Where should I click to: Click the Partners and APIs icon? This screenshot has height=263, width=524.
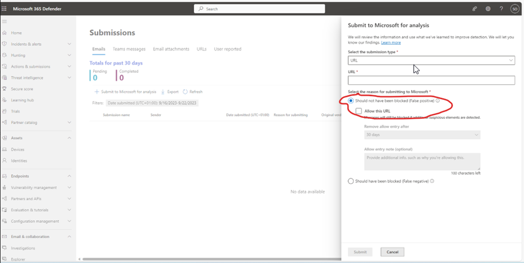point(4,199)
